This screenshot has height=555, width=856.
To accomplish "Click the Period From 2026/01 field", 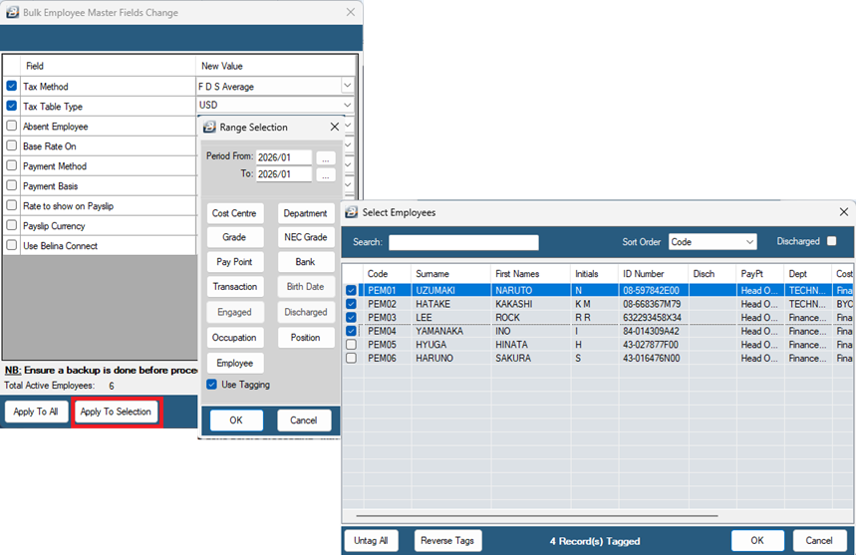I will click(284, 157).
